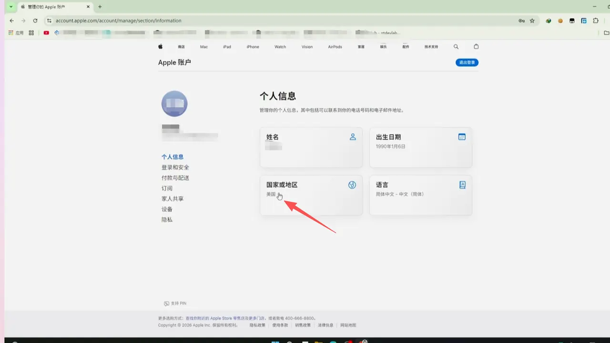Image resolution: width=610 pixels, height=343 pixels.
Task: Click the phone icon beside 支持 PIN
Action: tap(166, 303)
